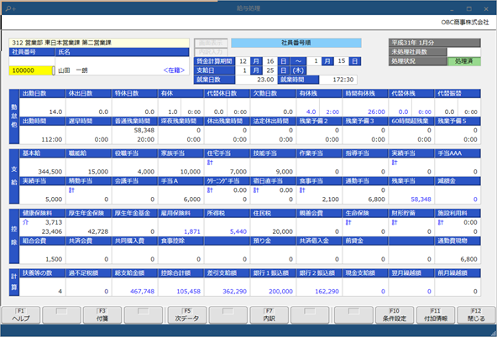Click the 在籍 status link

point(174,70)
